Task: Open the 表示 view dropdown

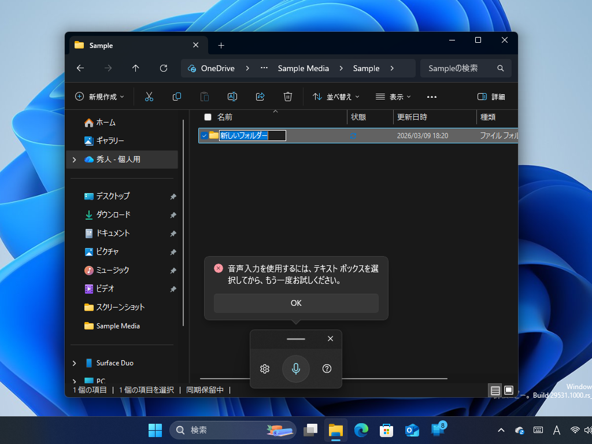Action: pyautogui.click(x=393, y=97)
